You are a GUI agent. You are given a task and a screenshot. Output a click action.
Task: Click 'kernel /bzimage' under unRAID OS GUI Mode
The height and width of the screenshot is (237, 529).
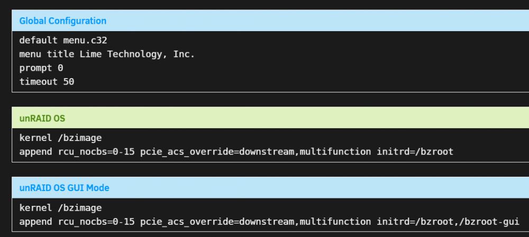(60, 208)
